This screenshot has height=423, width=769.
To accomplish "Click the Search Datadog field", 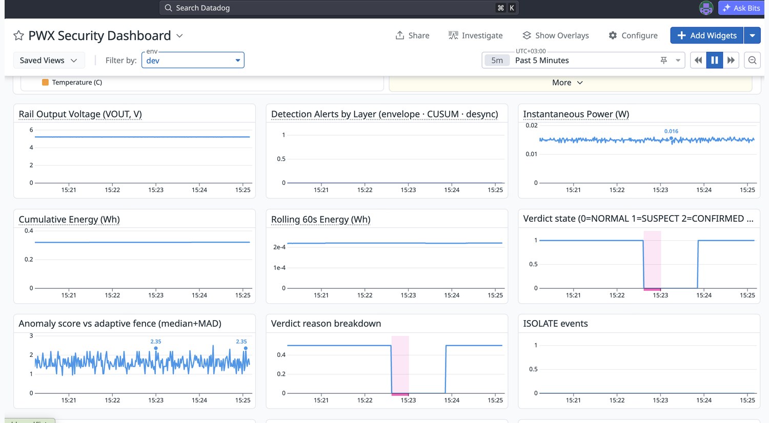I will point(338,8).
